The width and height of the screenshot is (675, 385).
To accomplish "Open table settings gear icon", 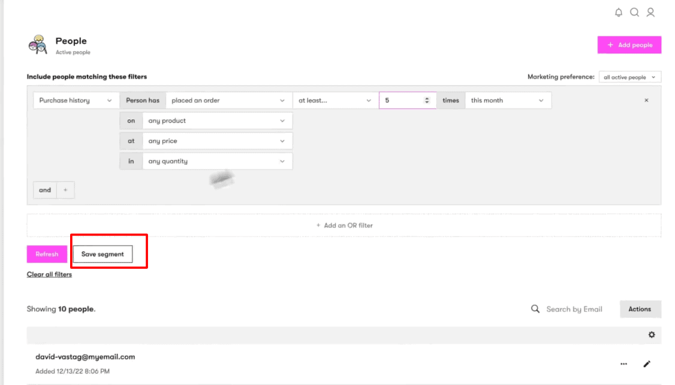I will pos(652,335).
